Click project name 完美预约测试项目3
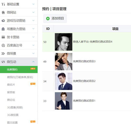 pyautogui.click(x=84, y=62)
